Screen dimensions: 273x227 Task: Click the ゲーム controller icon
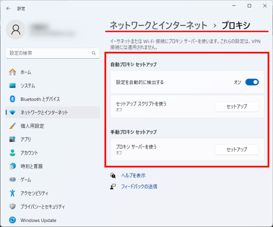12,179
